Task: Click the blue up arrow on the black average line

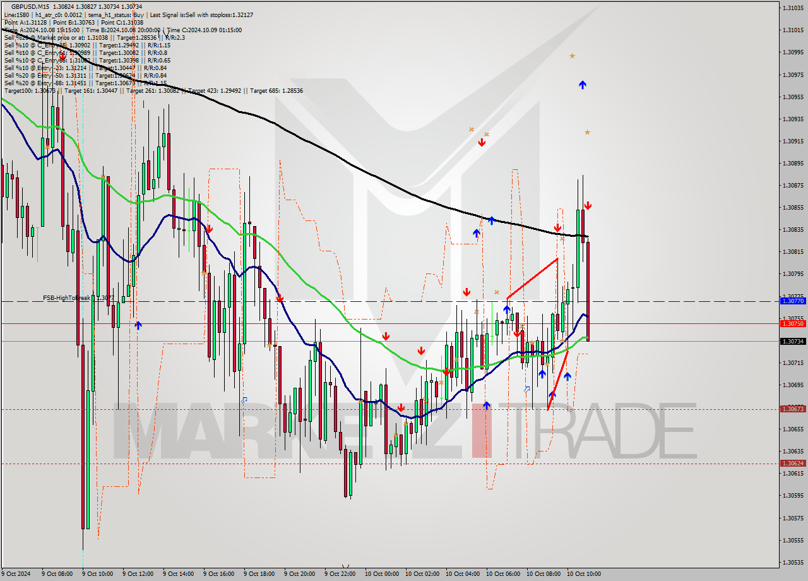Action: 491,220
